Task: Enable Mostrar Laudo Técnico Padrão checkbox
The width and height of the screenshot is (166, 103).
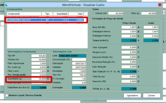Action: (x=7, y=95)
